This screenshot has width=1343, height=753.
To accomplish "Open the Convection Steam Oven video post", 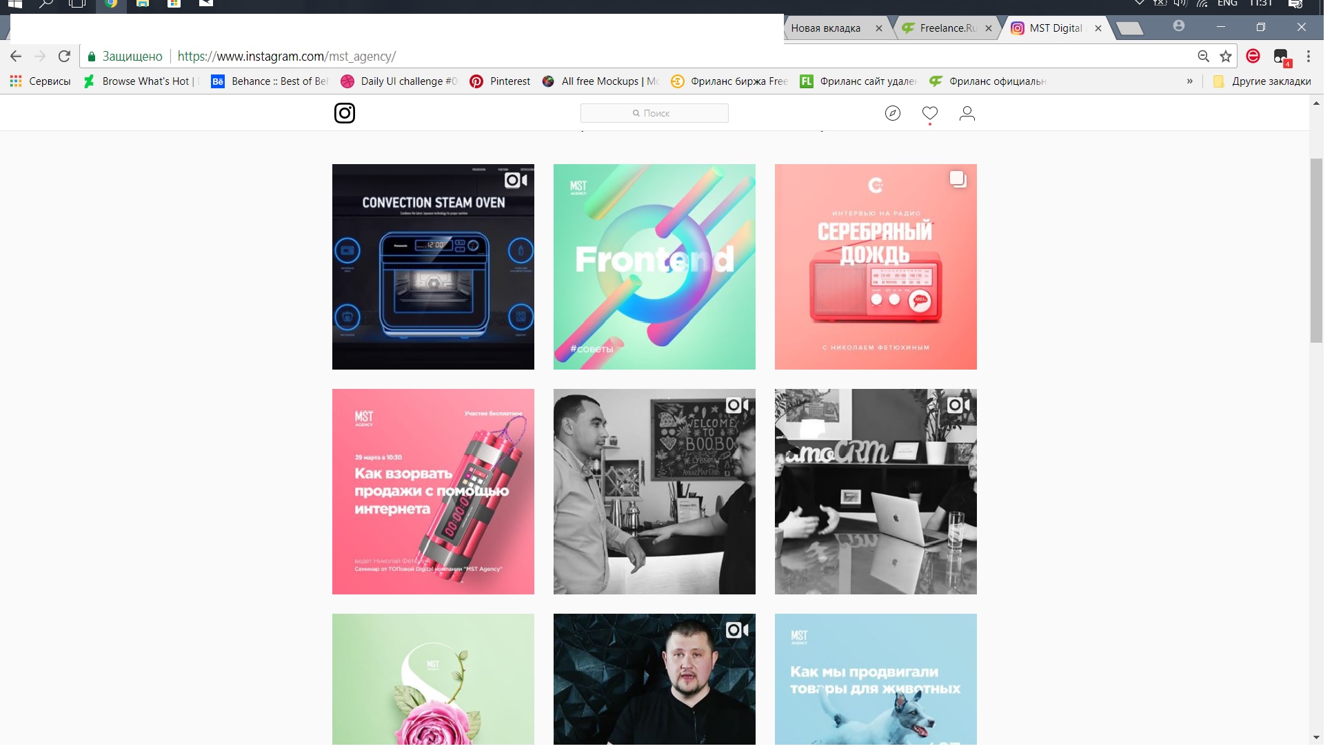I will (433, 267).
